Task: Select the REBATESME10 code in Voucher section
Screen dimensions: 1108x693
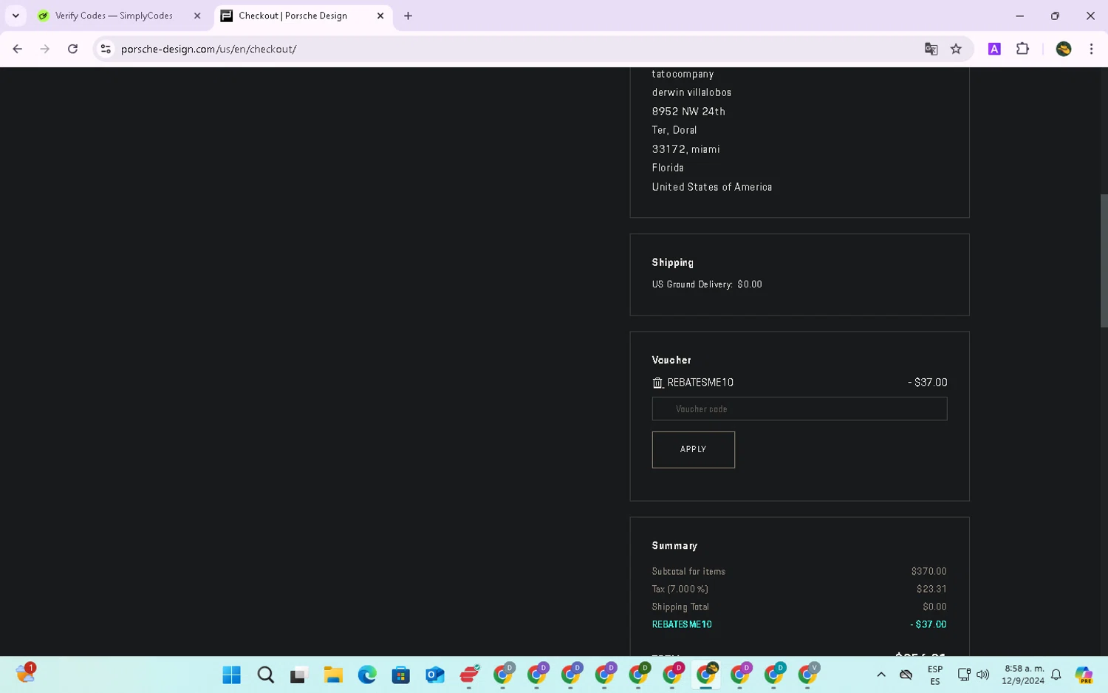Action: coord(700,383)
